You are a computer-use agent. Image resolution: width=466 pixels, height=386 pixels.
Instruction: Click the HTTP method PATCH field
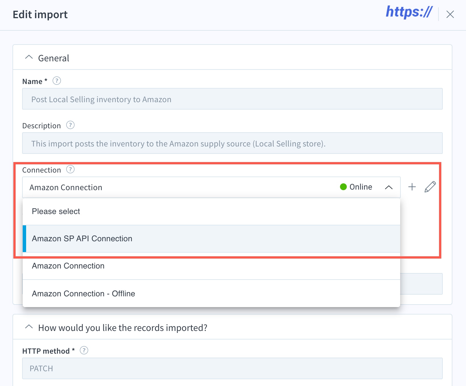coord(232,368)
